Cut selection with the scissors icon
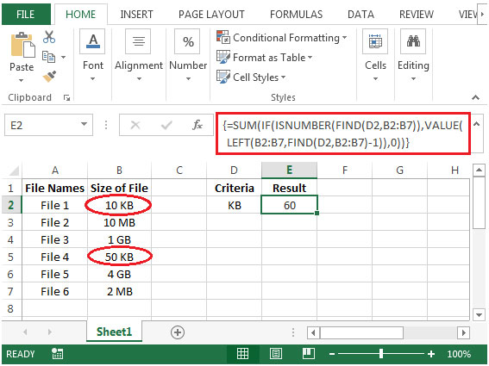Viewport: 489px width, 366px height. [49, 37]
